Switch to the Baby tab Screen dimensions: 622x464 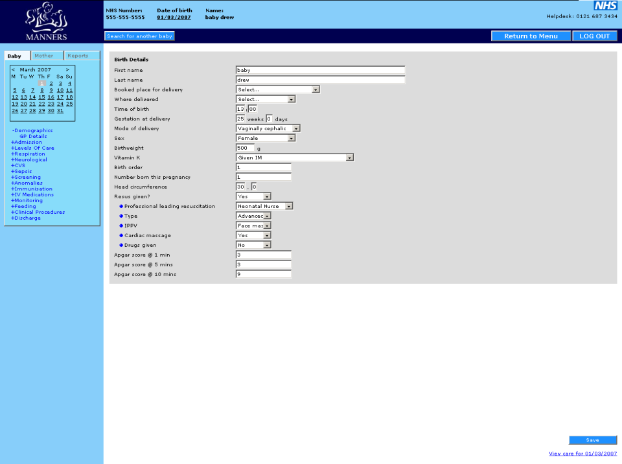point(17,56)
